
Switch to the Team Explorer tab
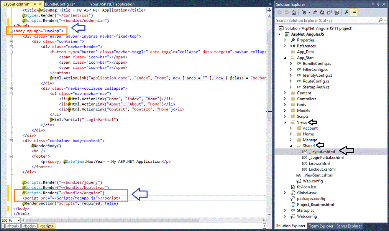[x=321, y=226]
